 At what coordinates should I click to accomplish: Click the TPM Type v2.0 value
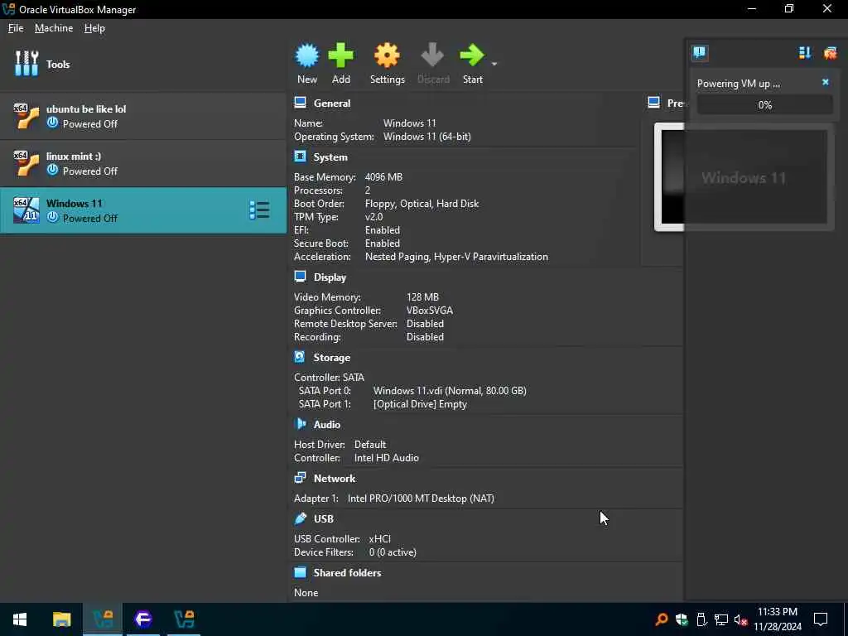tap(373, 217)
